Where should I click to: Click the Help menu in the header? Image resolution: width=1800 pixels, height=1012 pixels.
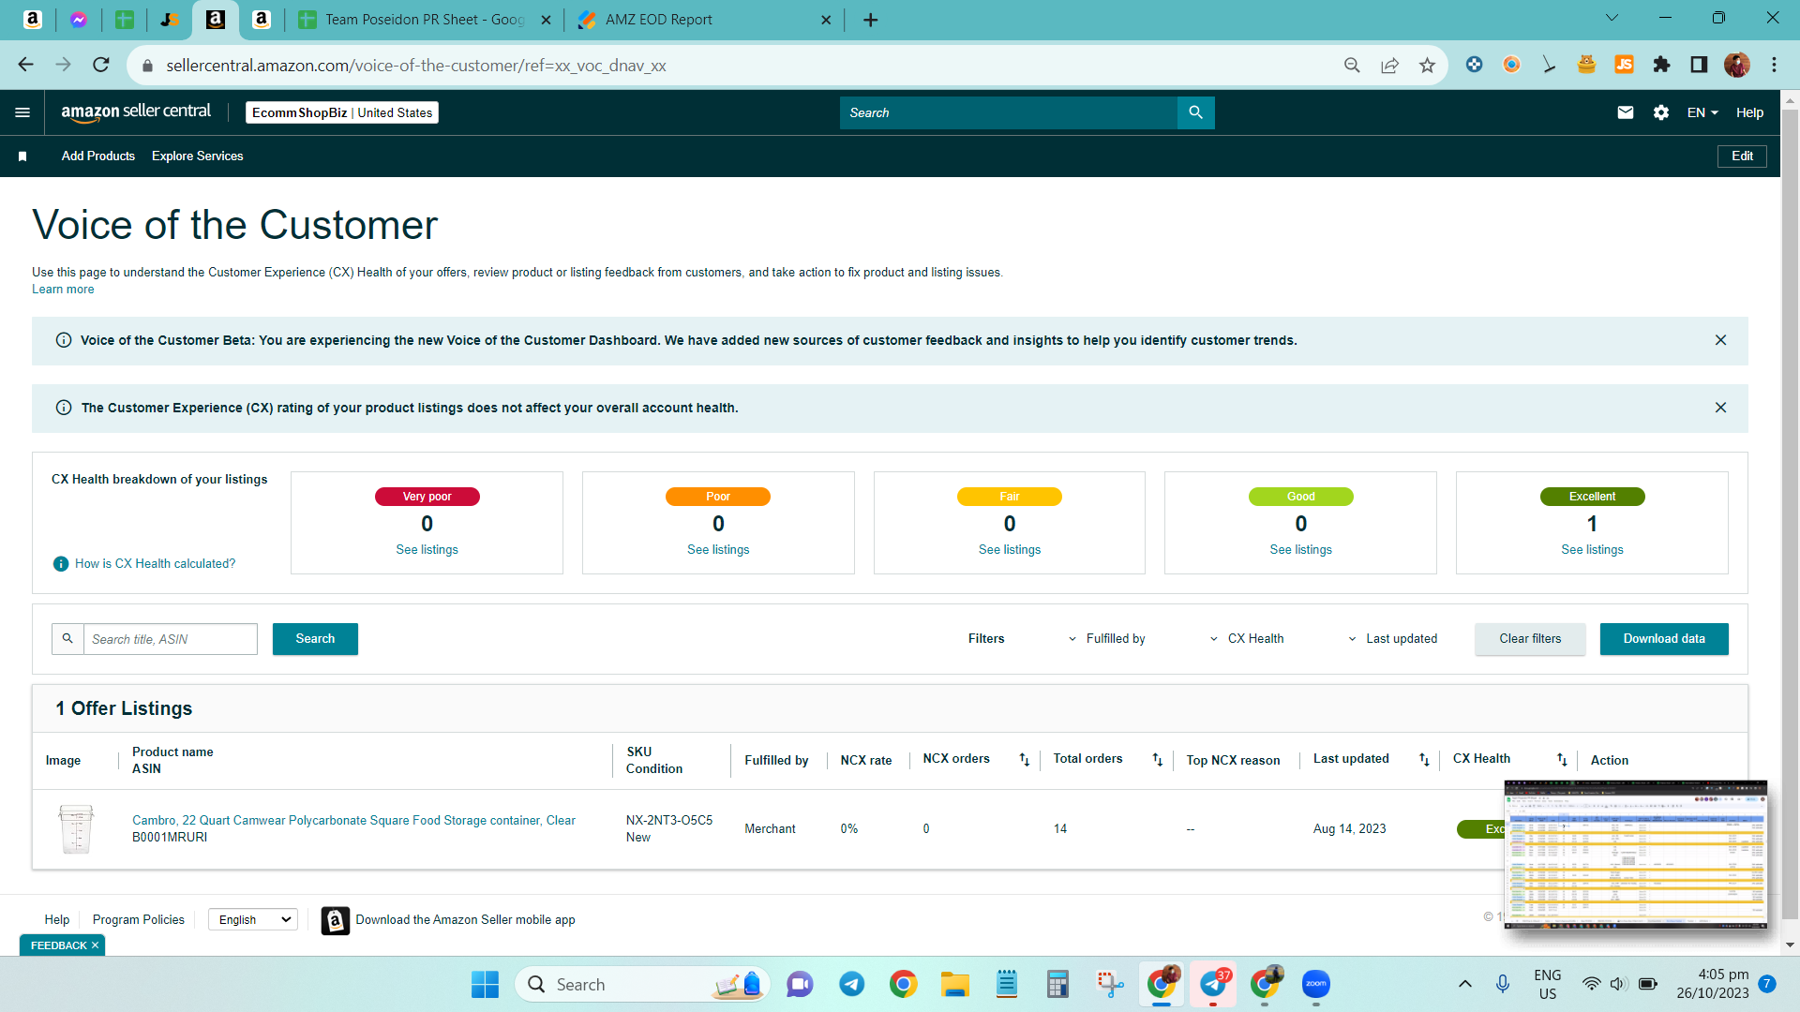[x=1749, y=112]
